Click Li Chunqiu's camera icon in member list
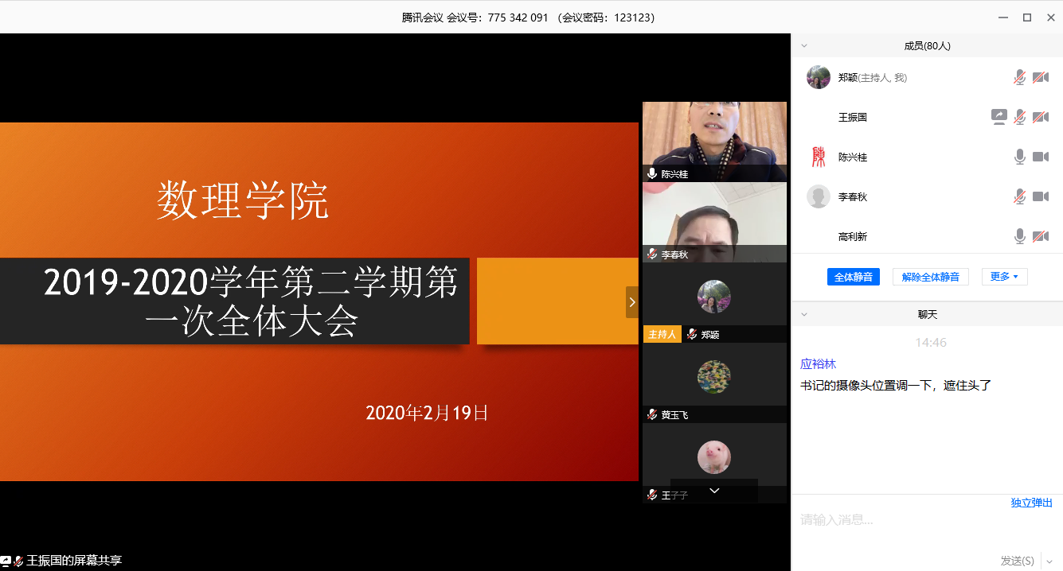This screenshot has height=571, width=1063. (x=1040, y=196)
